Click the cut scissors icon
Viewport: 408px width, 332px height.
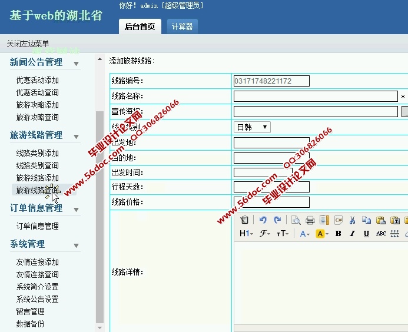tap(352, 220)
